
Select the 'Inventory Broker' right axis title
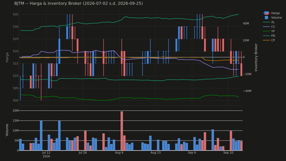[x=256, y=57]
